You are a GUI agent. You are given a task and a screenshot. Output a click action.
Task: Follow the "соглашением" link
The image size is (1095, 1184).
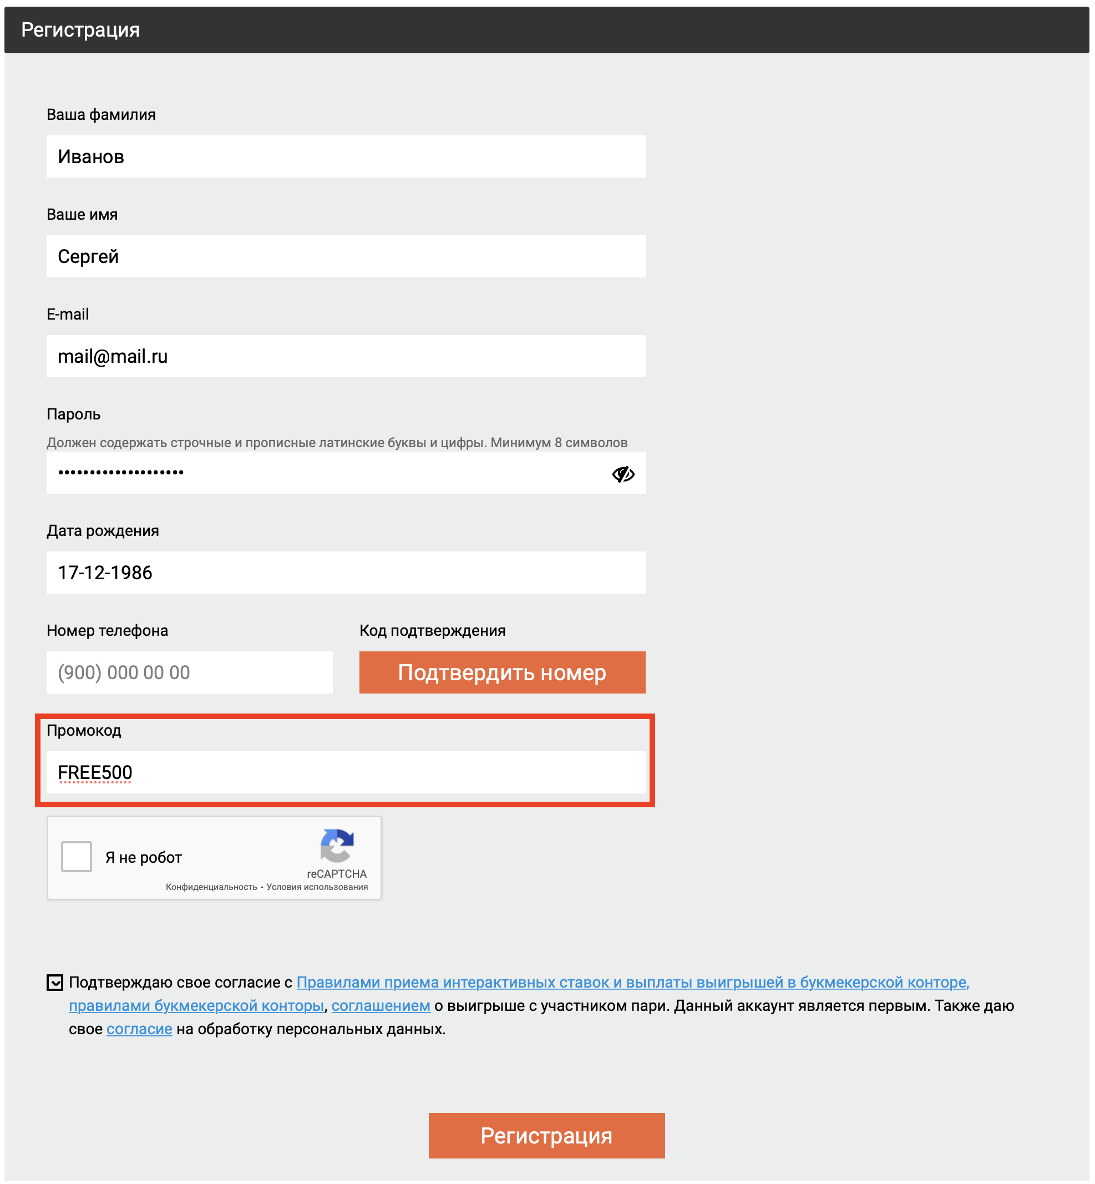(x=381, y=1006)
